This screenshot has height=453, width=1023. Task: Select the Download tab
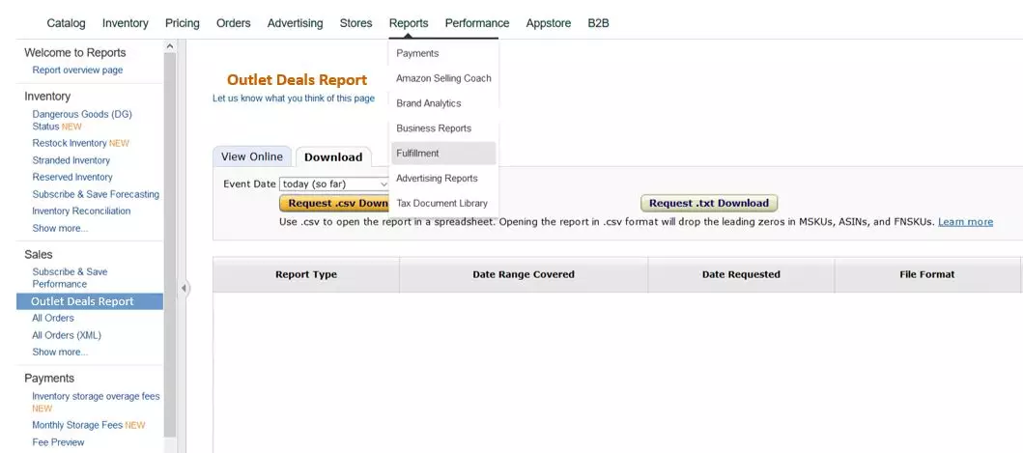(333, 157)
